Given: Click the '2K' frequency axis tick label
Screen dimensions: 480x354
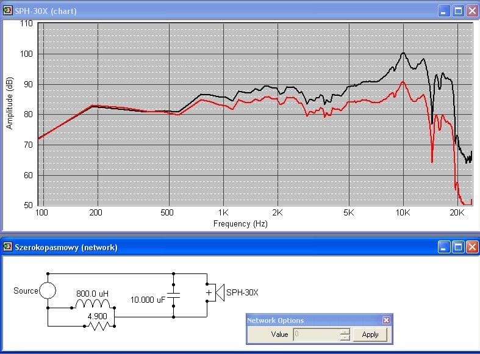Looking at the screenshot, I should [x=278, y=212].
